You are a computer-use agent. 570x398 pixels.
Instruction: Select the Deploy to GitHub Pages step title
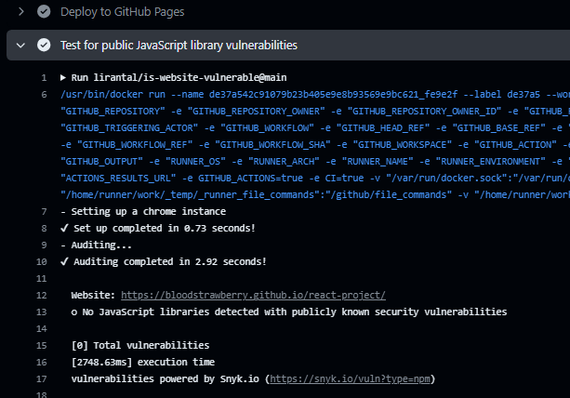123,12
